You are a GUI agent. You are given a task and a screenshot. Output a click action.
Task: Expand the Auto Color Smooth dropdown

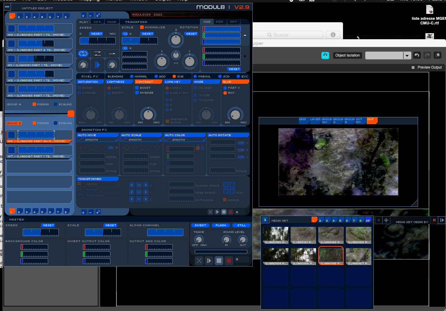tap(184, 140)
